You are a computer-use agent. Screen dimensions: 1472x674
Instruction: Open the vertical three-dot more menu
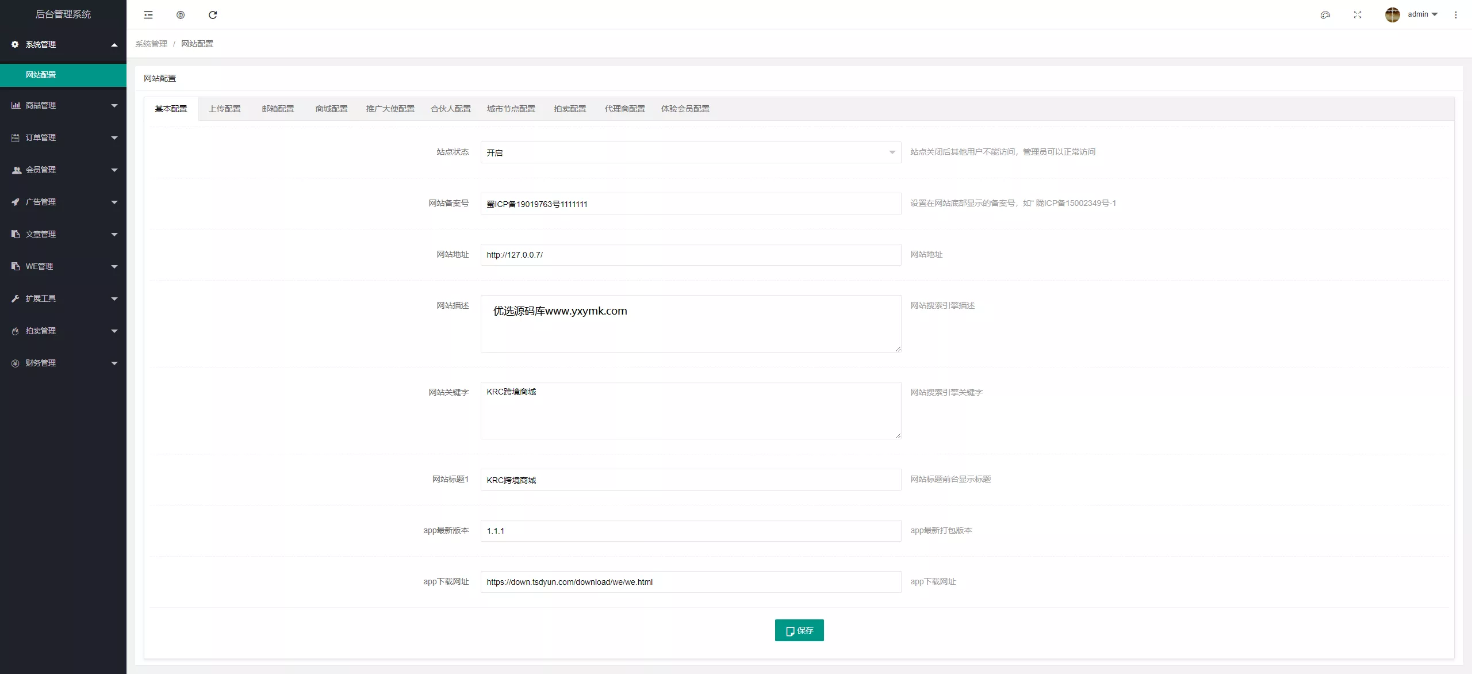[1456, 15]
